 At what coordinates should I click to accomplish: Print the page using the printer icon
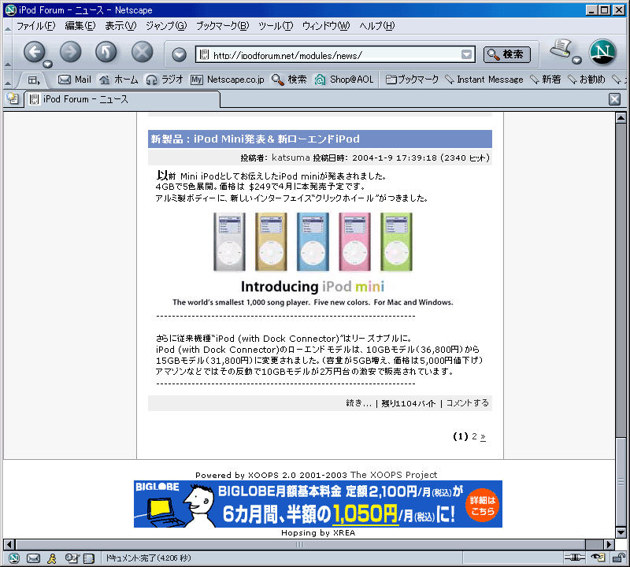pos(561,49)
